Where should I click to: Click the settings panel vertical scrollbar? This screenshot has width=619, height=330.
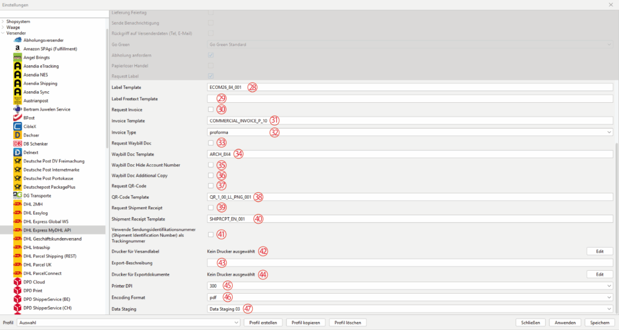tap(617, 227)
